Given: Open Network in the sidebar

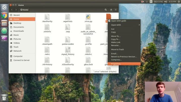Looking at the screenshot, I should [22, 51].
